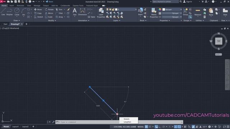Switch to Layout1 tab
Screen dimensions: 230x129
click(x=15, y=126)
